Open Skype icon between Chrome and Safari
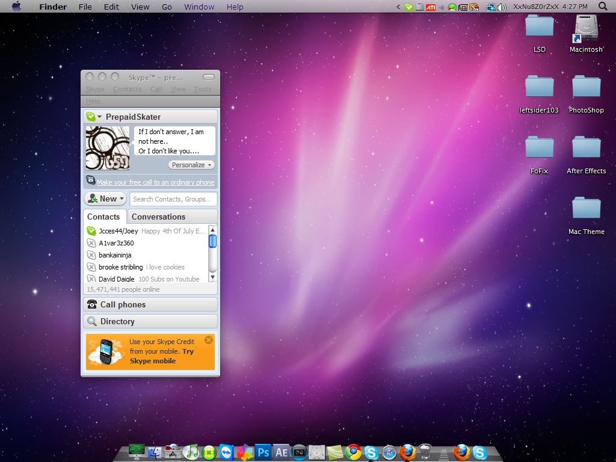 371,452
